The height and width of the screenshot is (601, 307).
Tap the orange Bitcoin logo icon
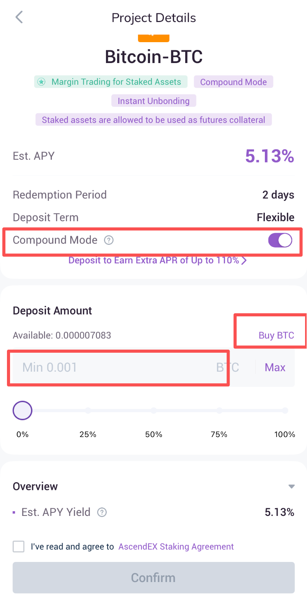click(153, 38)
